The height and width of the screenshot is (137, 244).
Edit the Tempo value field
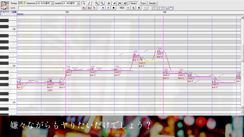click(22, 3)
